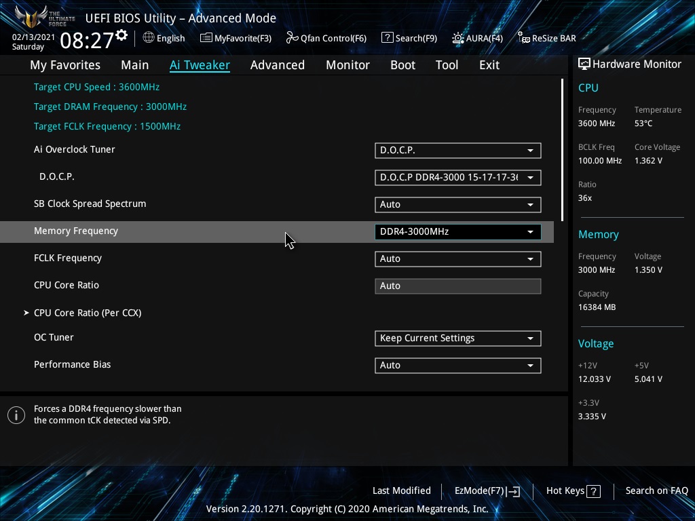Click the TUF Ultimate Force logo

click(x=44, y=18)
